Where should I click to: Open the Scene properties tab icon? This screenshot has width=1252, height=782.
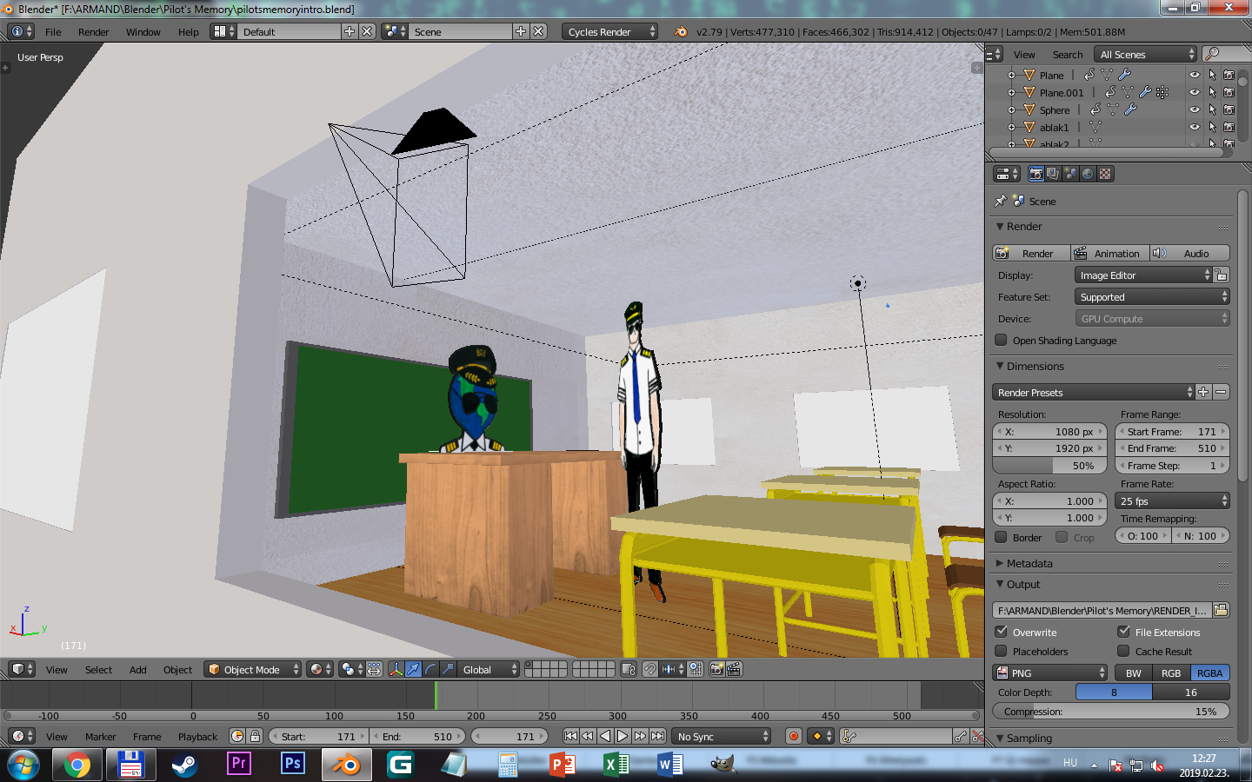[1070, 174]
